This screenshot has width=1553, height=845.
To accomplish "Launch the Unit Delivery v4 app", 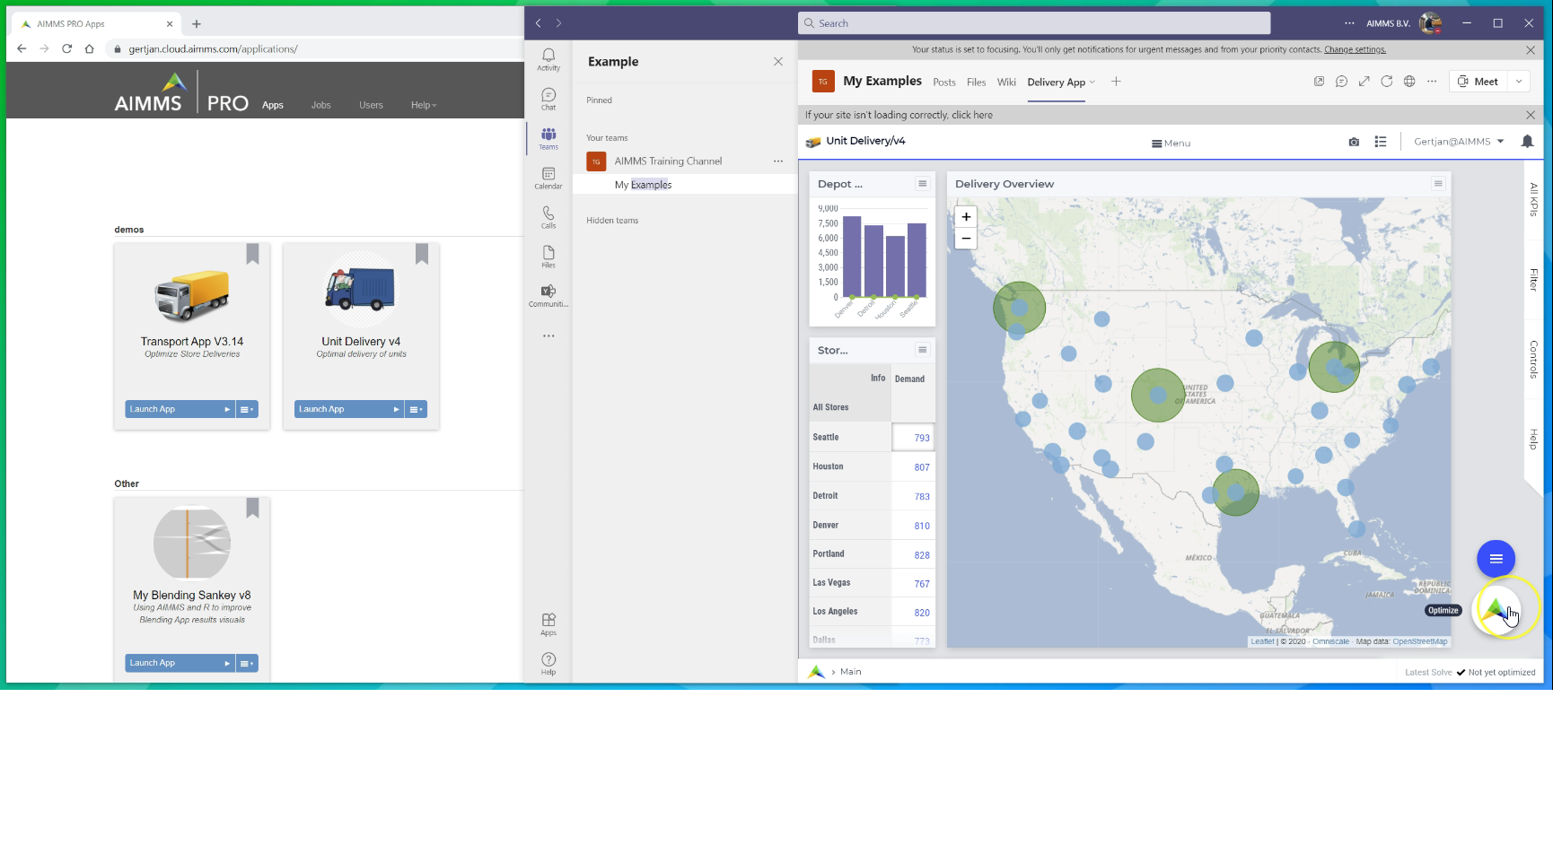I will point(348,409).
